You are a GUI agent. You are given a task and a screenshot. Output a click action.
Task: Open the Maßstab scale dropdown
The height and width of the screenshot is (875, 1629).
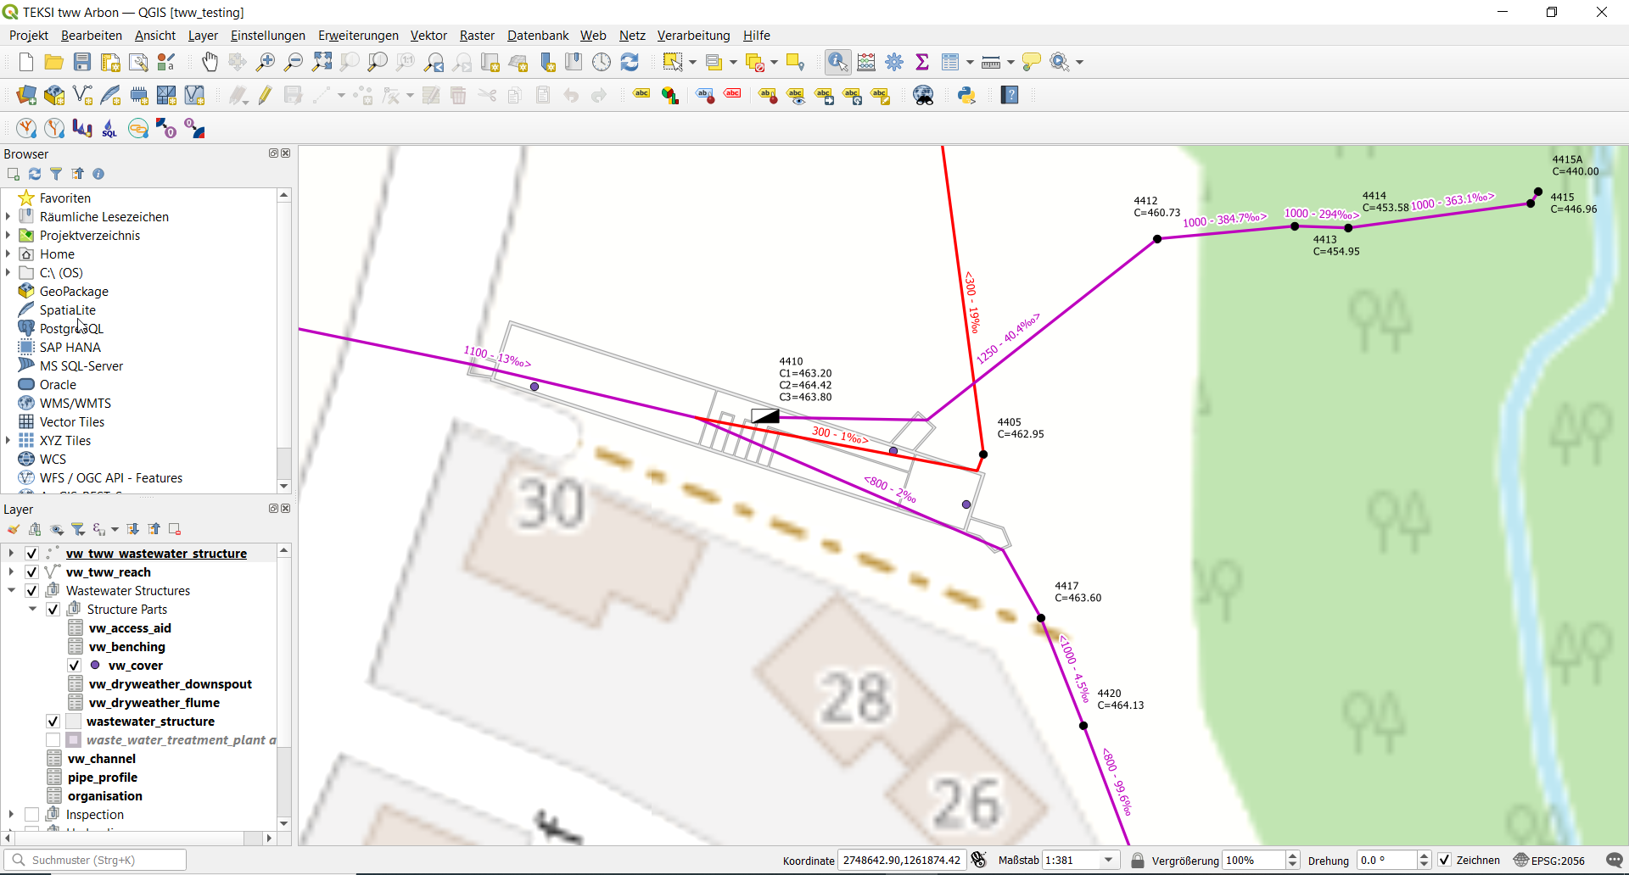click(x=1108, y=860)
